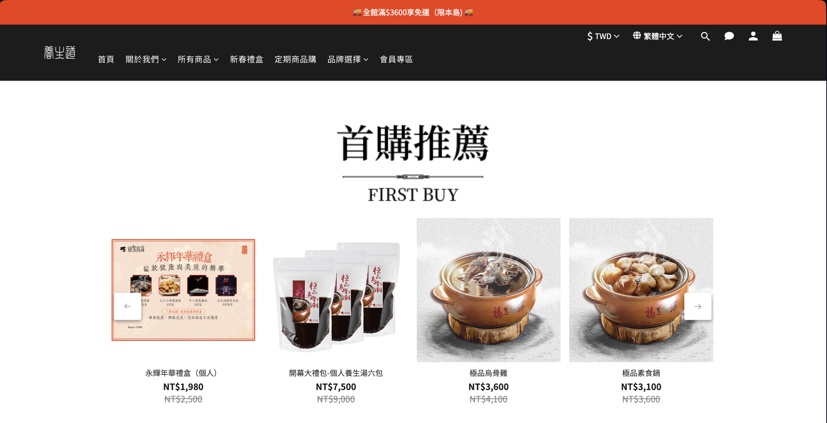Open the search magnifier icon
The width and height of the screenshot is (827, 423).
(705, 36)
